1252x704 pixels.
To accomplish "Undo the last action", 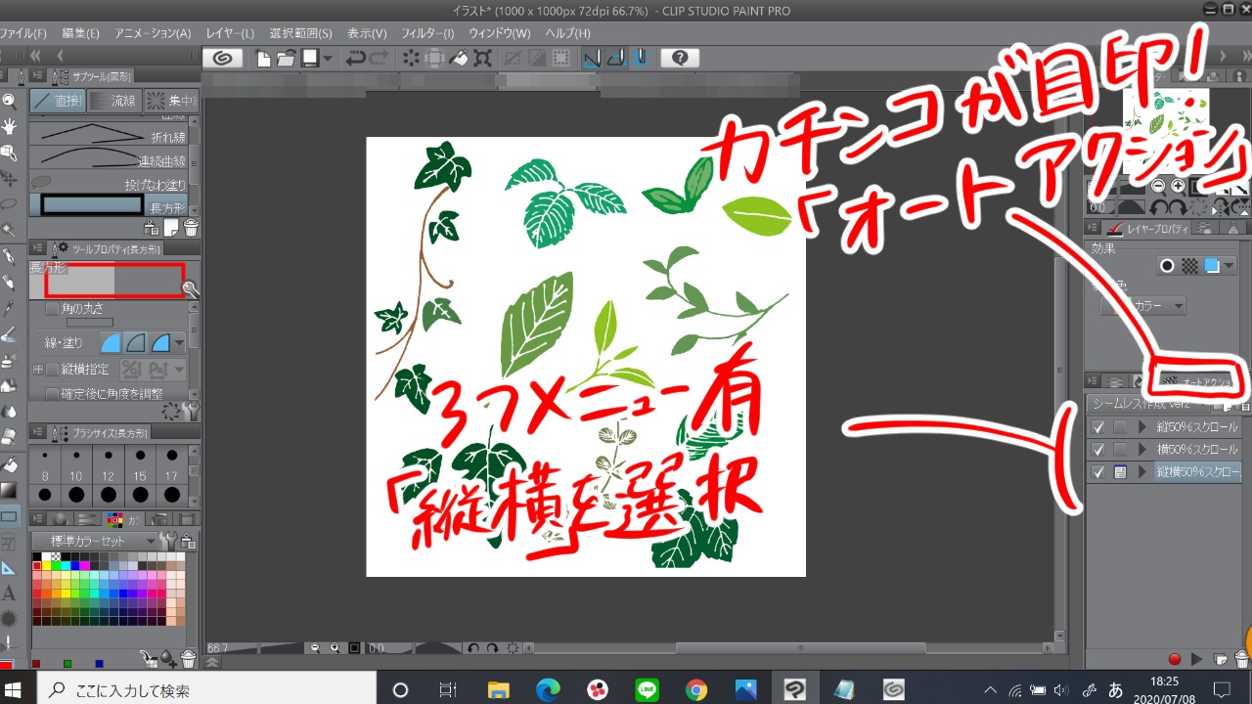I will (356, 59).
